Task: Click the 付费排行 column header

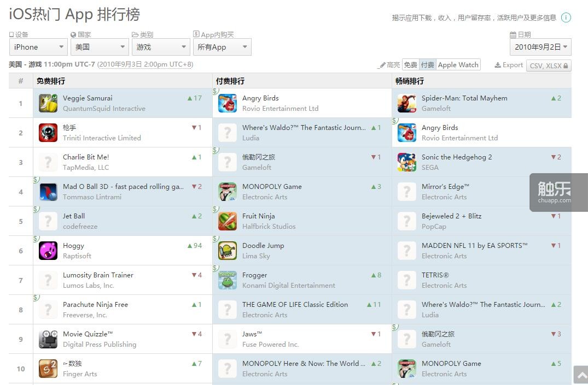Action: pos(230,81)
